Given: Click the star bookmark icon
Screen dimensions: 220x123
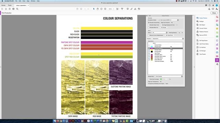Looking at the screenshot, I should click(6, 9).
